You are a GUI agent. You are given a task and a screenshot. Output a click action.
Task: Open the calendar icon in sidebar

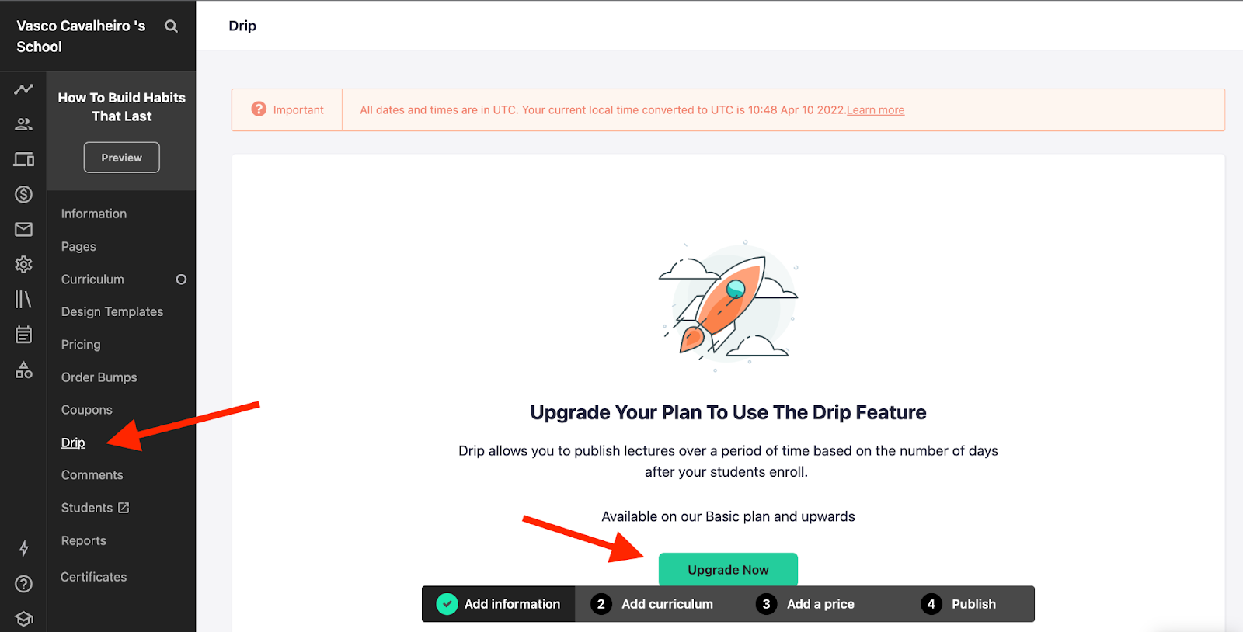coord(23,335)
